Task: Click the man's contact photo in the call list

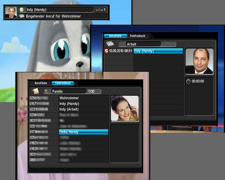Action: tap(199, 61)
